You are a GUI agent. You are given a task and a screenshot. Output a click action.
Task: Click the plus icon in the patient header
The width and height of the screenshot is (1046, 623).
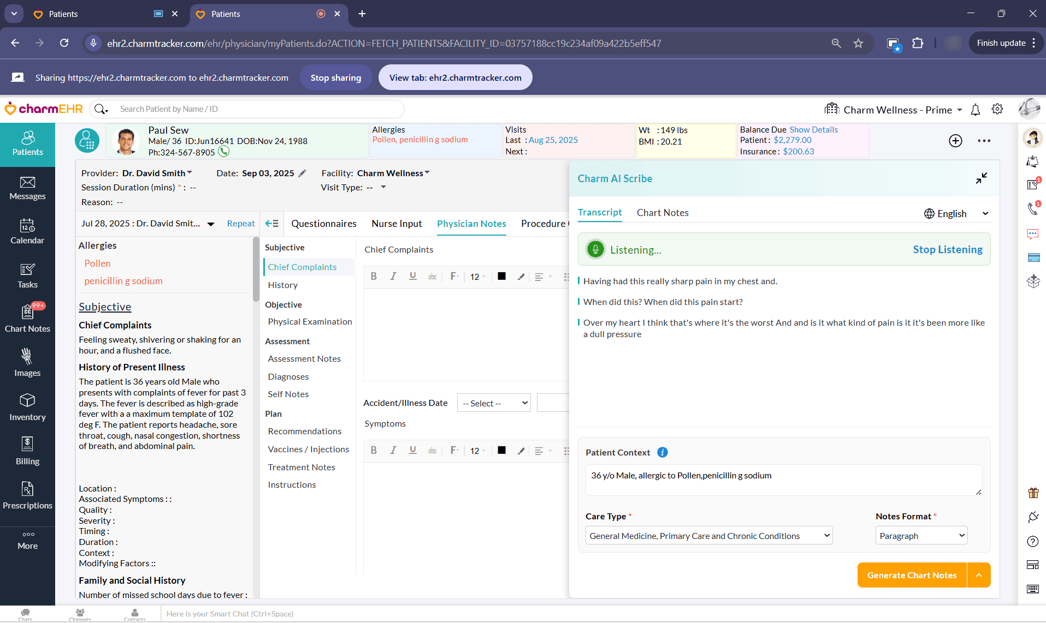(955, 141)
